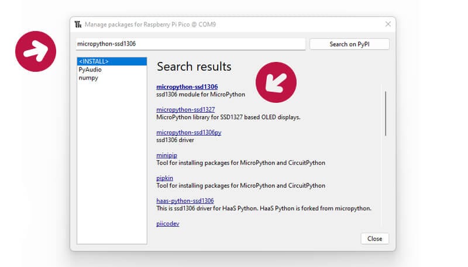This screenshot has height=267, width=468.
Task: Click the 'Search results' heading
Action: coord(194,67)
